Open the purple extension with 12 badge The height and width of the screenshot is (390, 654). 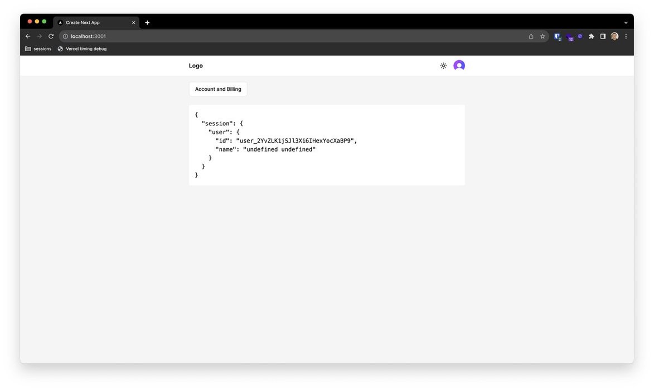(x=569, y=37)
